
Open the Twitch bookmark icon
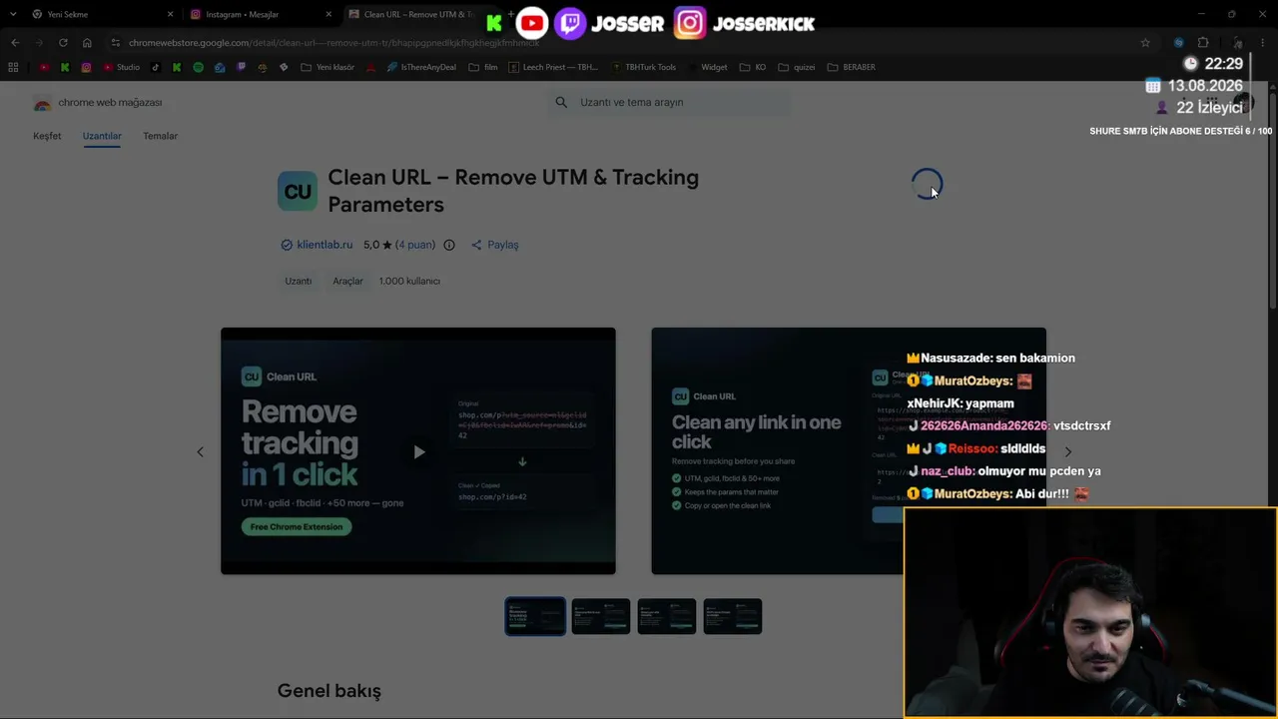pos(241,67)
